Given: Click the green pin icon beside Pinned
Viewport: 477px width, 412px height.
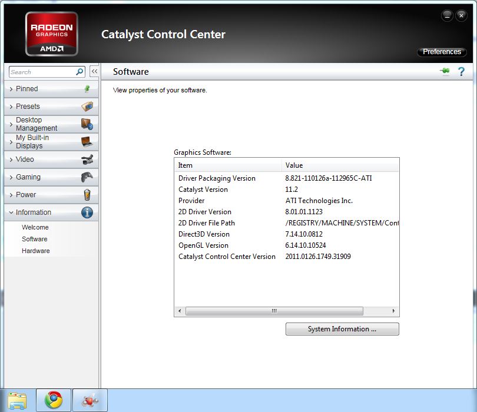Looking at the screenshot, I should coord(87,89).
